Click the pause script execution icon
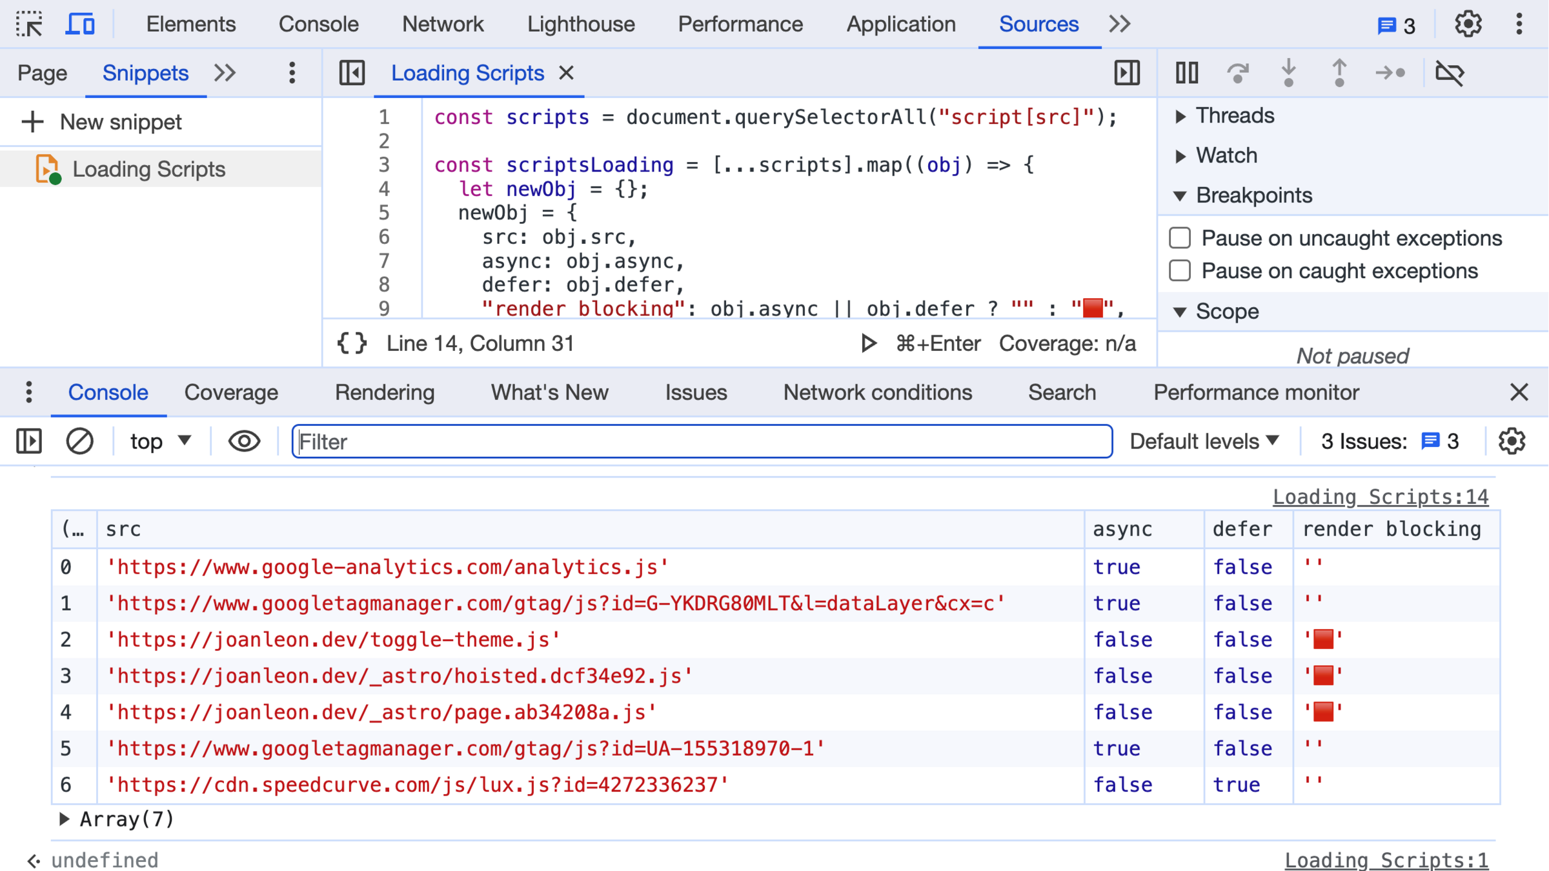1549x871 pixels. tap(1186, 73)
